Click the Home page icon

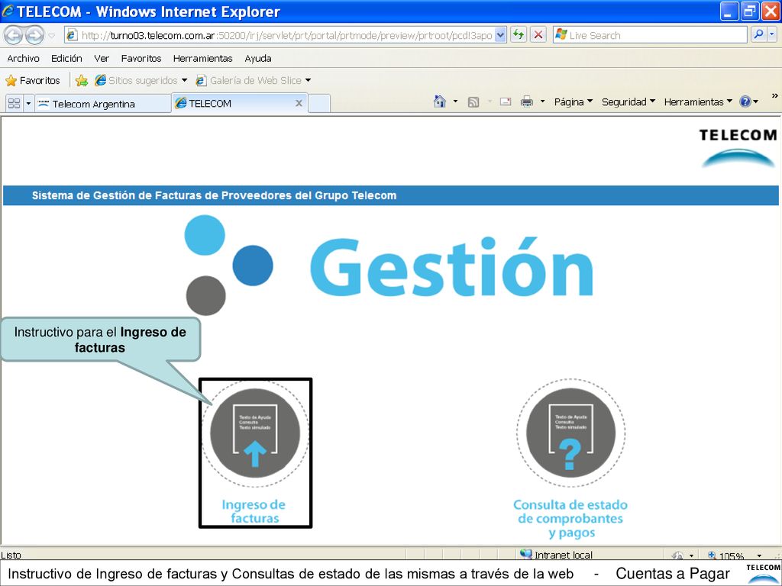point(439,101)
